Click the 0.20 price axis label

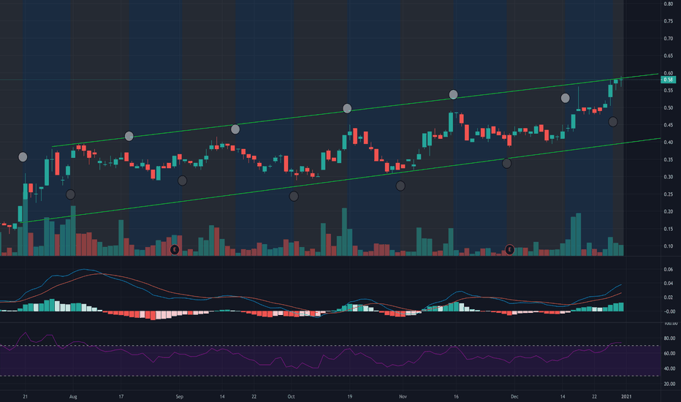[668, 212]
